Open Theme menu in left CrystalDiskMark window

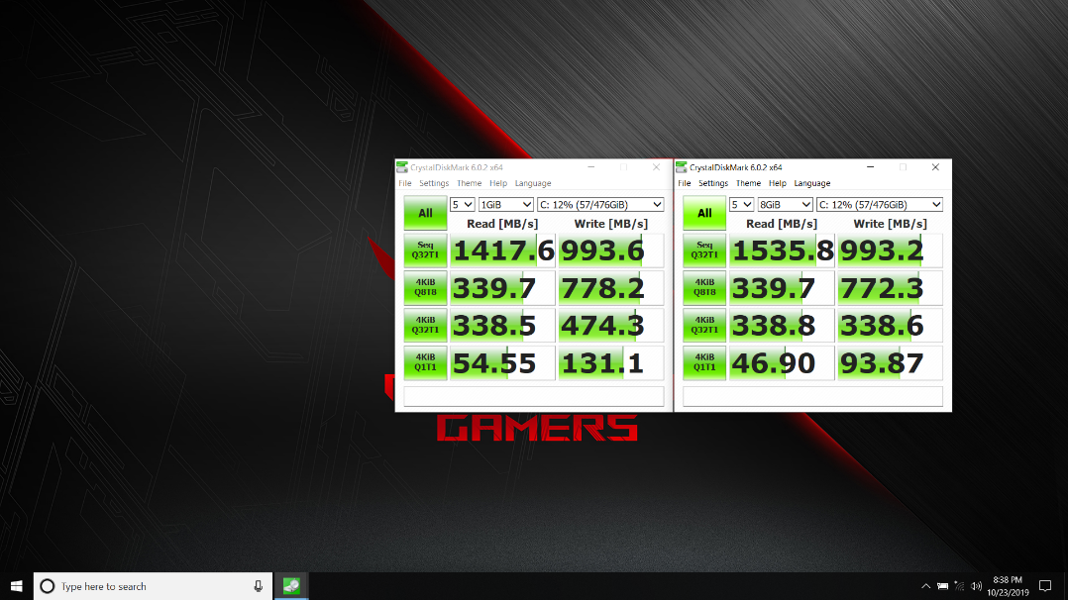(x=469, y=183)
